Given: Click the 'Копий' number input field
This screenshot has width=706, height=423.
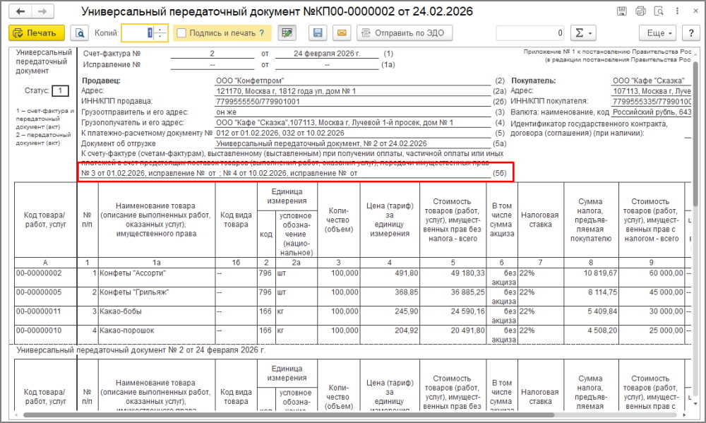Looking at the screenshot, I should coord(138,33).
